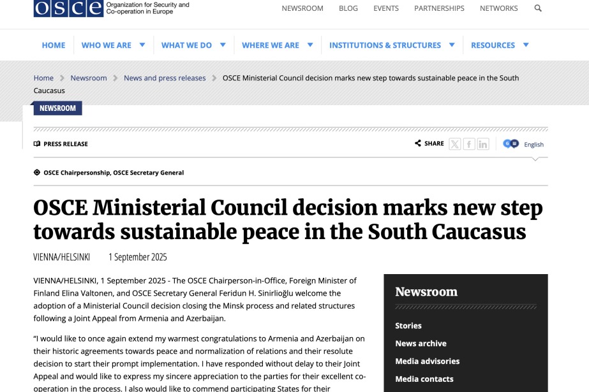This screenshot has width=589, height=392.
Task: Open the Who We Are menu
Action: pyautogui.click(x=107, y=45)
